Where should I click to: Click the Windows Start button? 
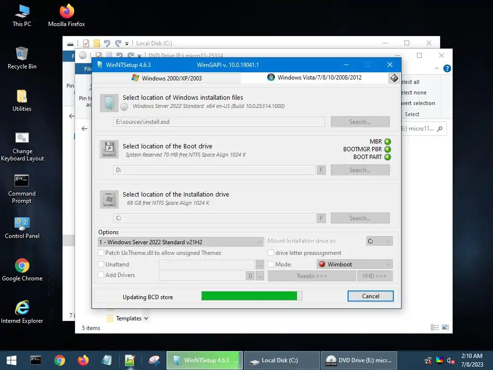[x=12, y=360]
